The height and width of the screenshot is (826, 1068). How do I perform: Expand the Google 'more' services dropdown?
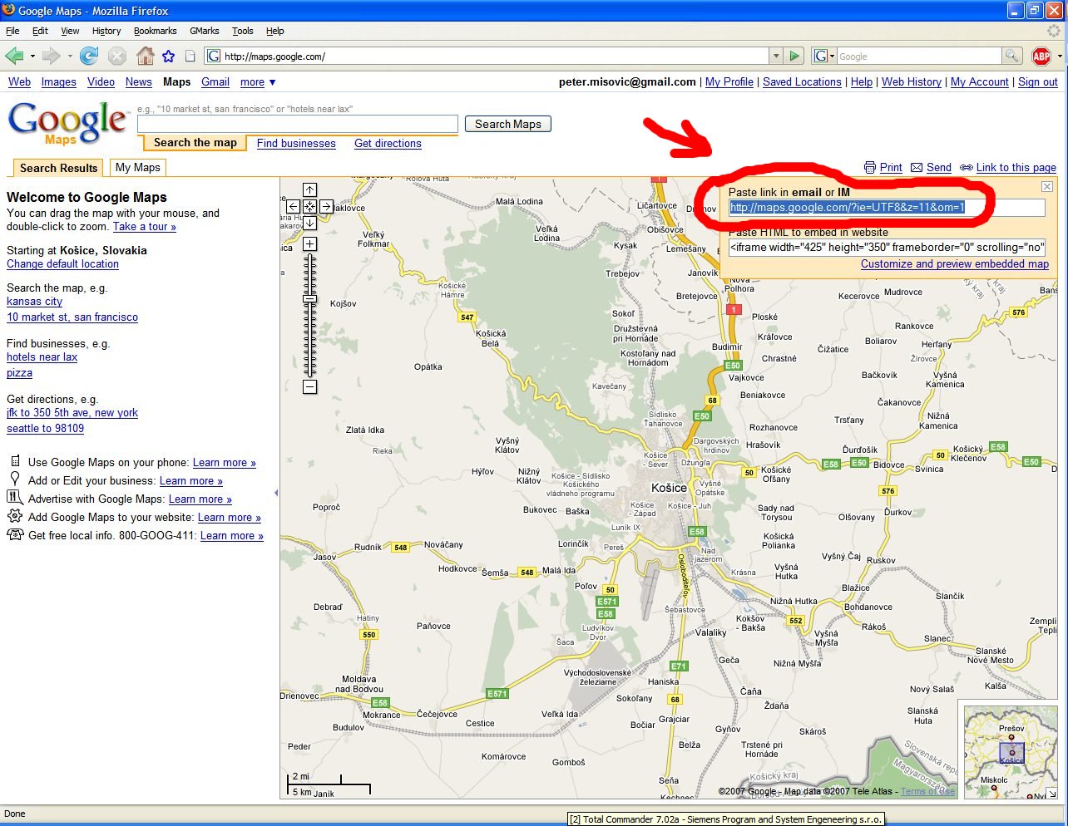(258, 82)
